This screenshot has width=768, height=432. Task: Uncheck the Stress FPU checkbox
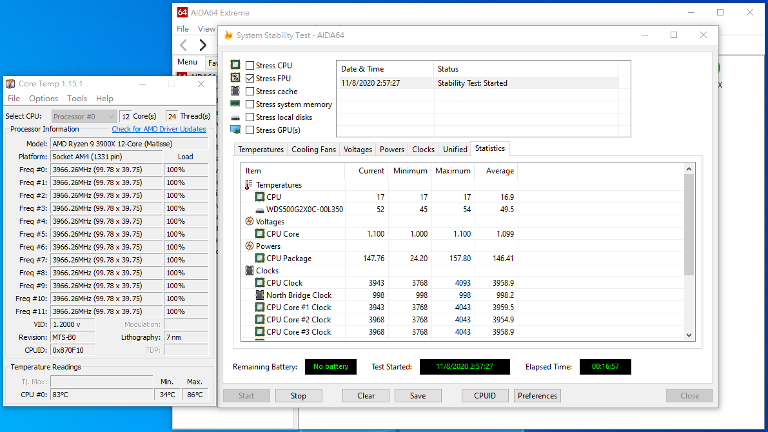point(250,79)
